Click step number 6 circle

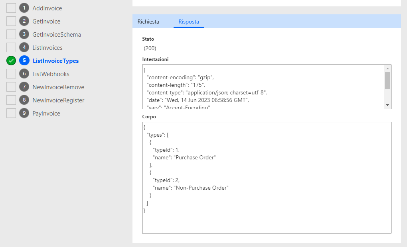(x=24, y=74)
